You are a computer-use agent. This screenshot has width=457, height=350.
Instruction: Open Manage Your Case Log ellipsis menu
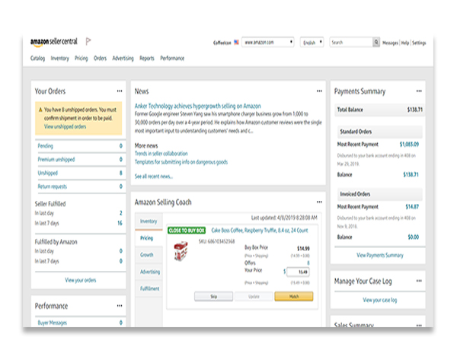pyautogui.click(x=418, y=282)
